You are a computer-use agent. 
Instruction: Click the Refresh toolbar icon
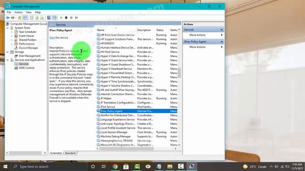(37, 18)
